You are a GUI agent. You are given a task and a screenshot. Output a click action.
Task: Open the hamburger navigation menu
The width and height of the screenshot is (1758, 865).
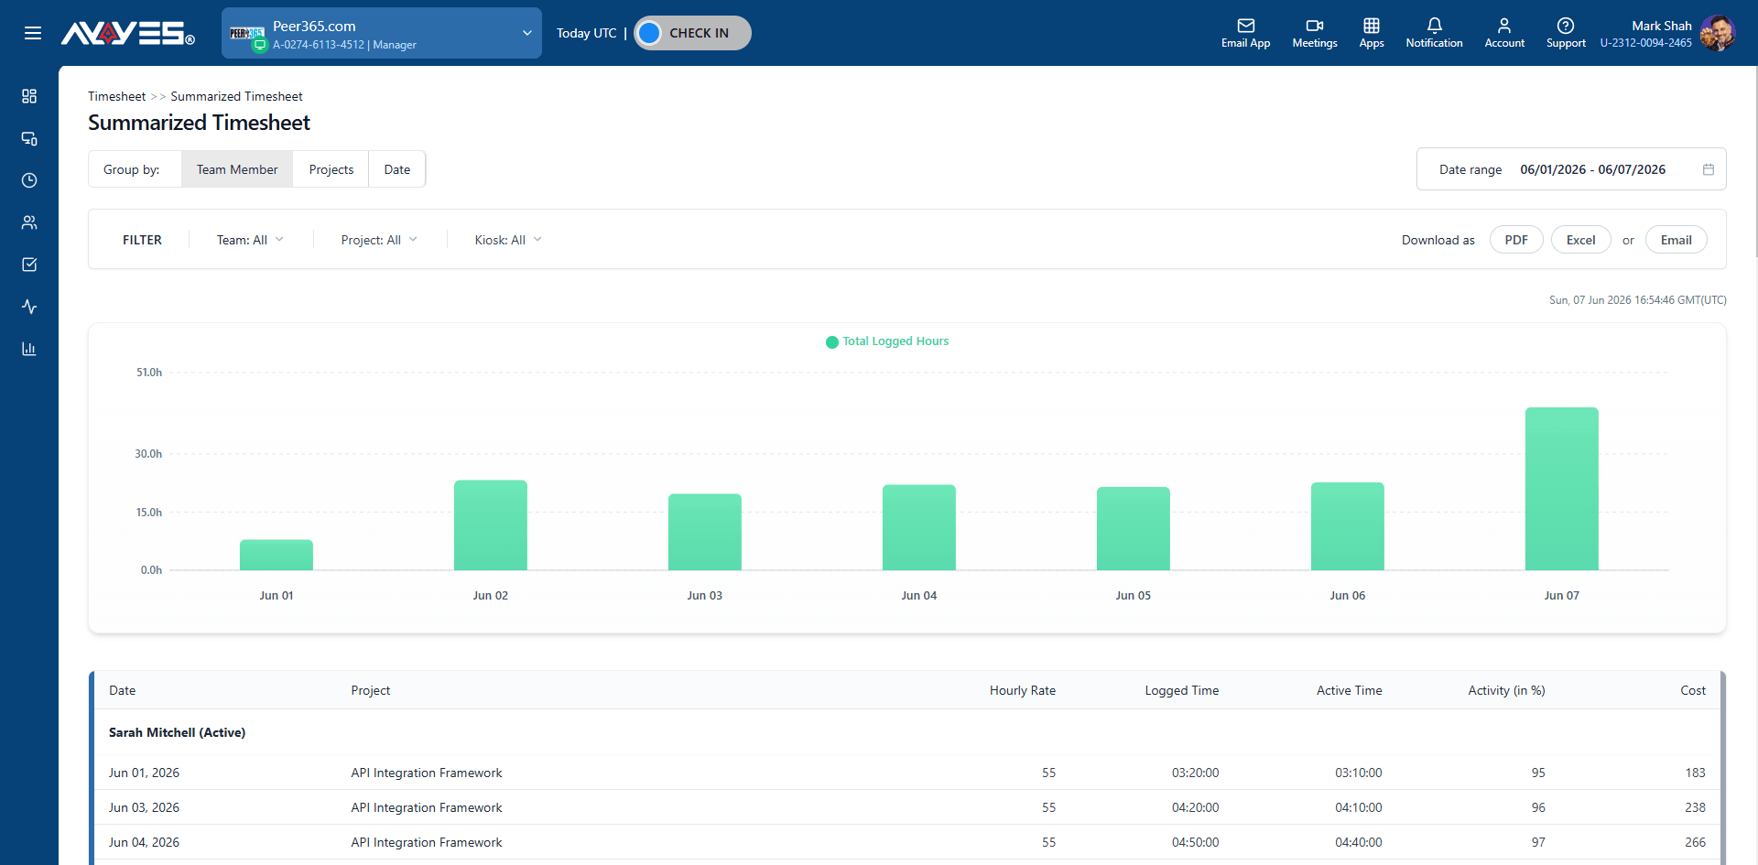(33, 33)
